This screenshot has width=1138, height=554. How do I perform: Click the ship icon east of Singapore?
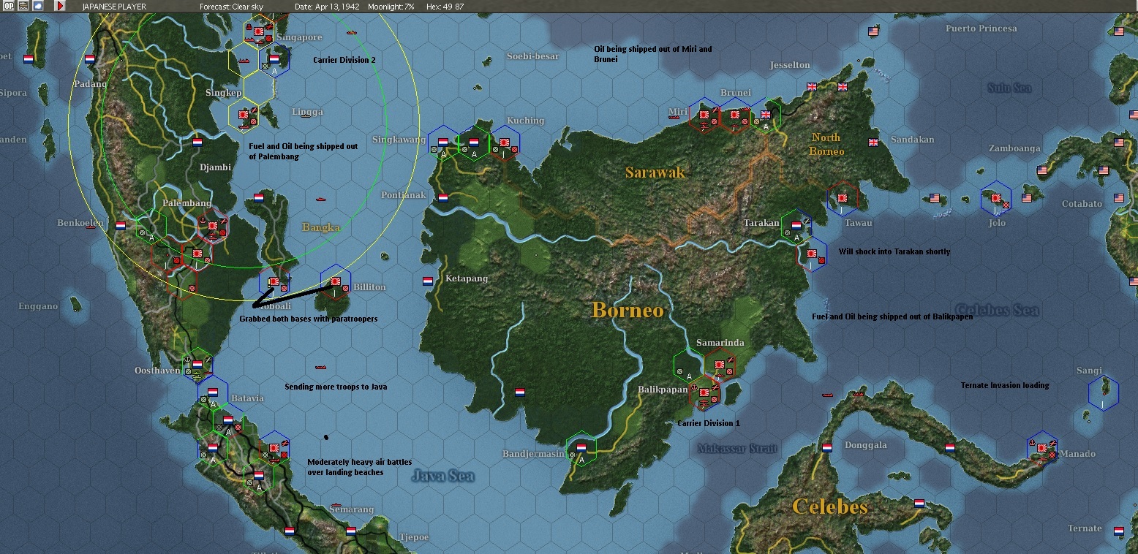tap(352, 33)
